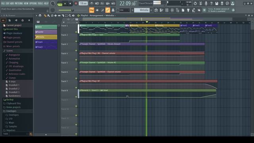This screenshot has height=143, width=254.
Task: Select the playlist zoom magnifier tool
Action: 70,15
